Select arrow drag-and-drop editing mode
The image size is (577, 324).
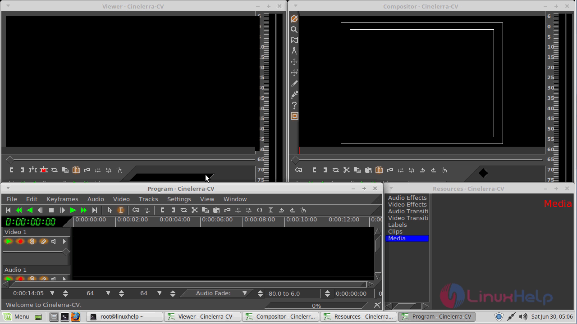[x=110, y=210]
